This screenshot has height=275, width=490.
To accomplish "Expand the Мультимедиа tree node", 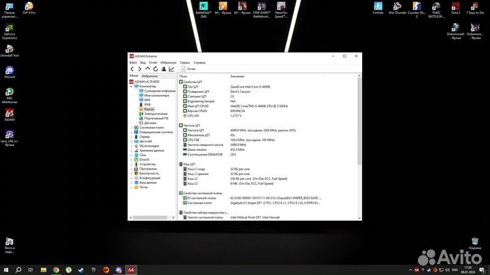I will coord(131,146).
